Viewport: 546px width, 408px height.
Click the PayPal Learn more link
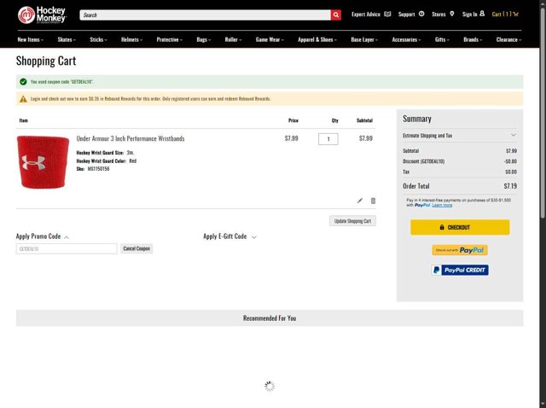(442, 205)
